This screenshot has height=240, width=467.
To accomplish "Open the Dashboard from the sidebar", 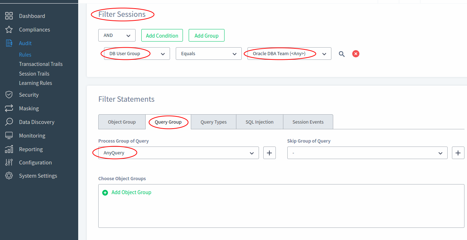I will click(32, 16).
